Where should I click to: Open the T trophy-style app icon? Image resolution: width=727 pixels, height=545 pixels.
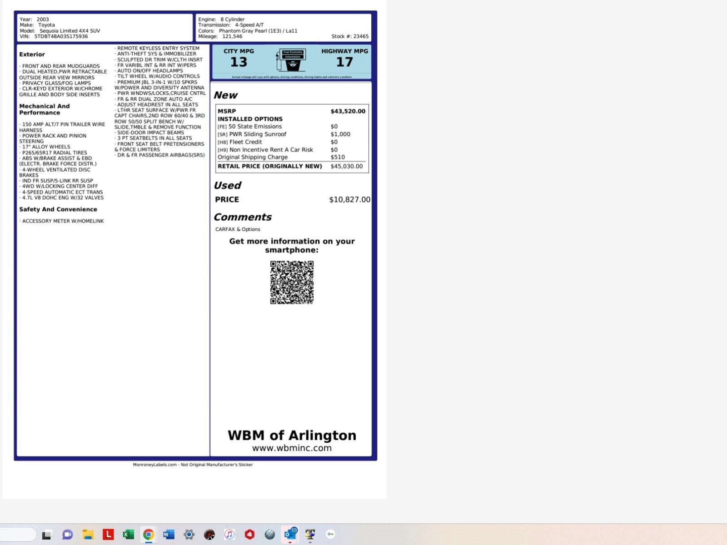click(x=310, y=535)
